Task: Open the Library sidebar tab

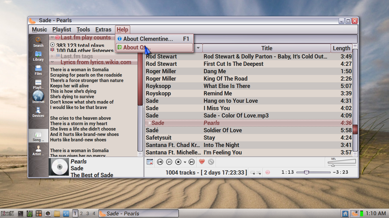Action: pos(38,56)
